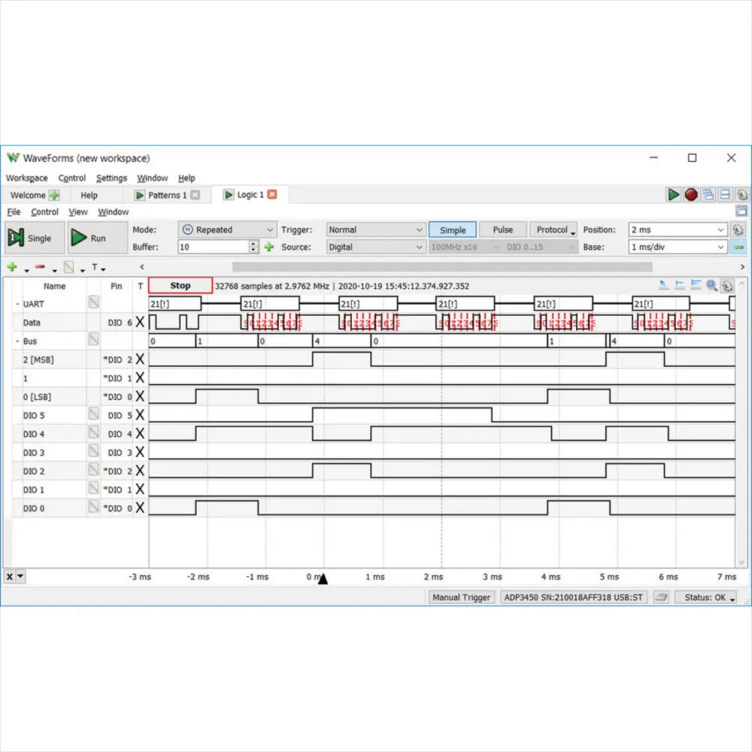Open the Mode dropdown showing Repeated
The width and height of the screenshot is (752, 752).
228,230
